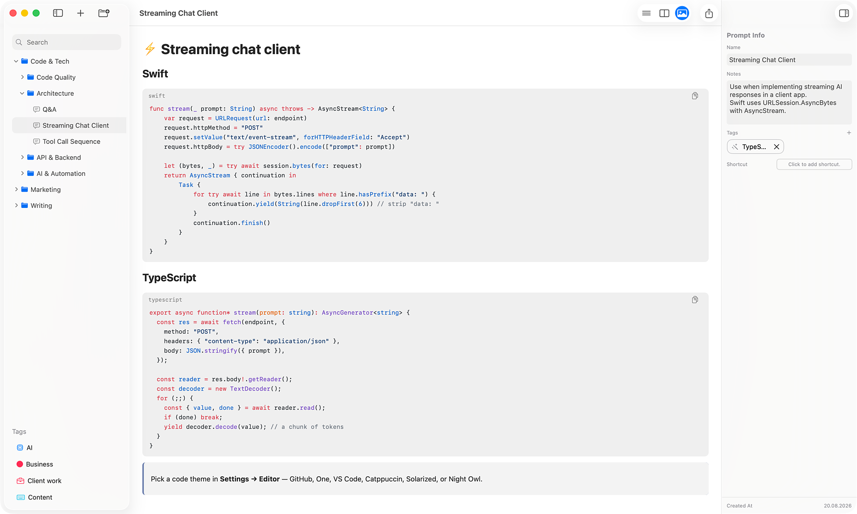Click to add shortcut field
Viewport: 857px width, 514px height.
pyautogui.click(x=814, y=164)
